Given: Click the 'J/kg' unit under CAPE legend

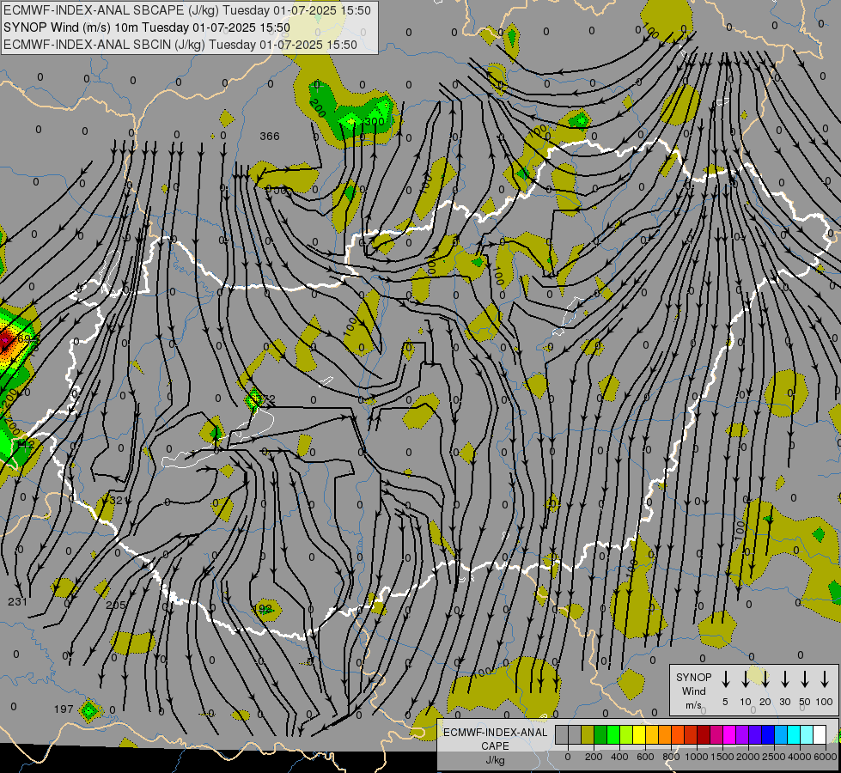Looking at the screenshot, I should coord(495,760).
